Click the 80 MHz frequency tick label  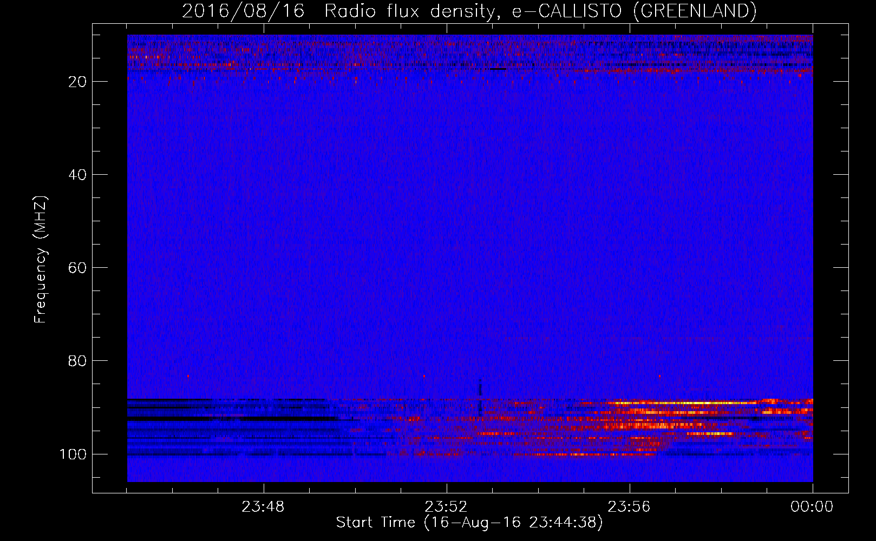click(x=77, y=361)
